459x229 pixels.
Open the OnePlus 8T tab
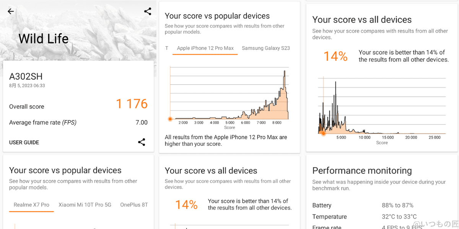[x=134, y=205]
